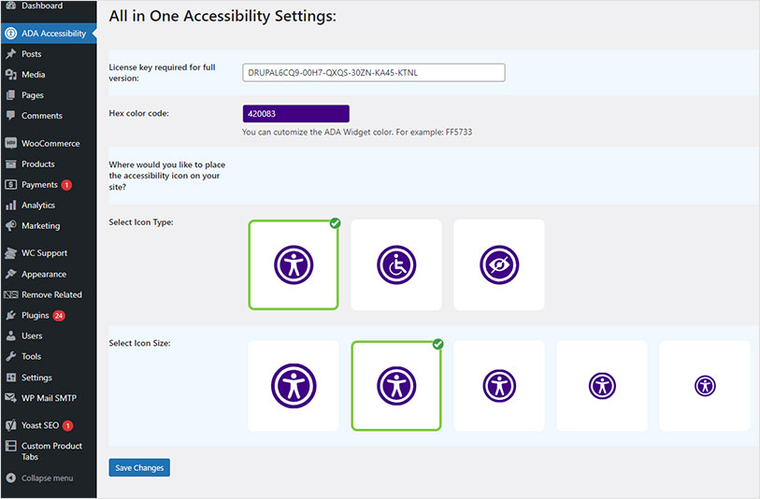Screen dimensions: 760x499
Task: Click the WooCommerce logo icon
Action: (10, 143)
